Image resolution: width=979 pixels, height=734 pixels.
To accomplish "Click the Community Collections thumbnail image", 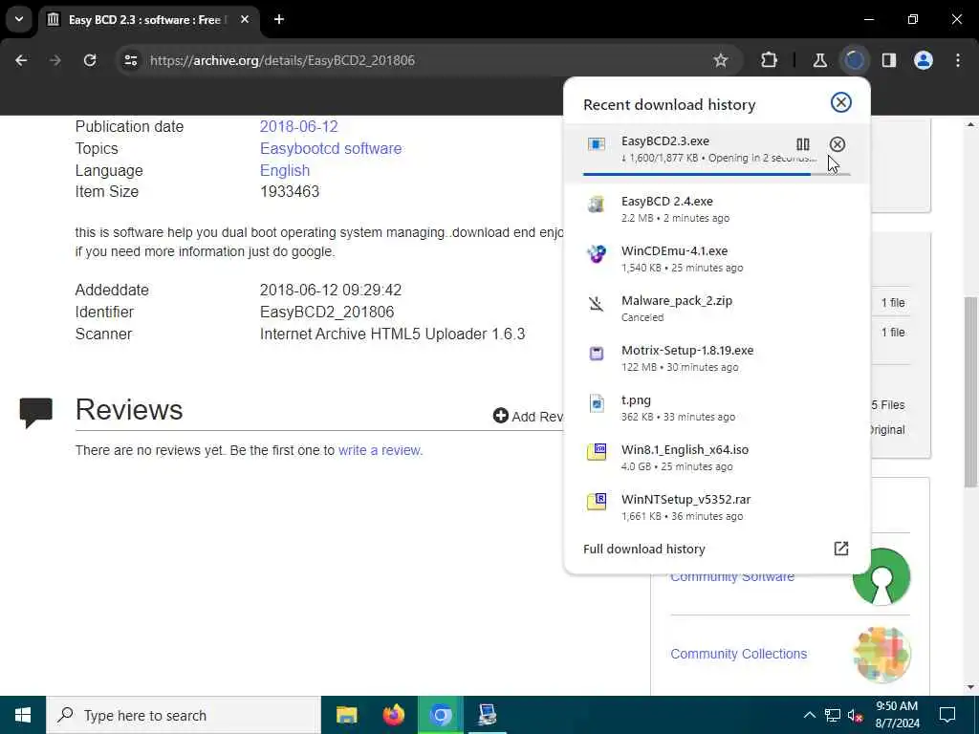I will click(x=881, y=654).
